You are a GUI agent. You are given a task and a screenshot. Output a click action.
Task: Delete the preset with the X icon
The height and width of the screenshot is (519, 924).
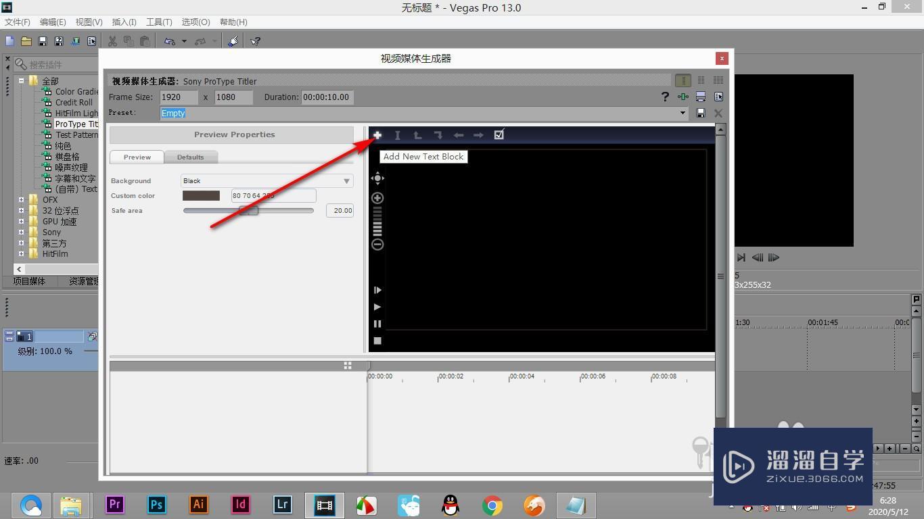pyautogui.click(x=718, y=113)
